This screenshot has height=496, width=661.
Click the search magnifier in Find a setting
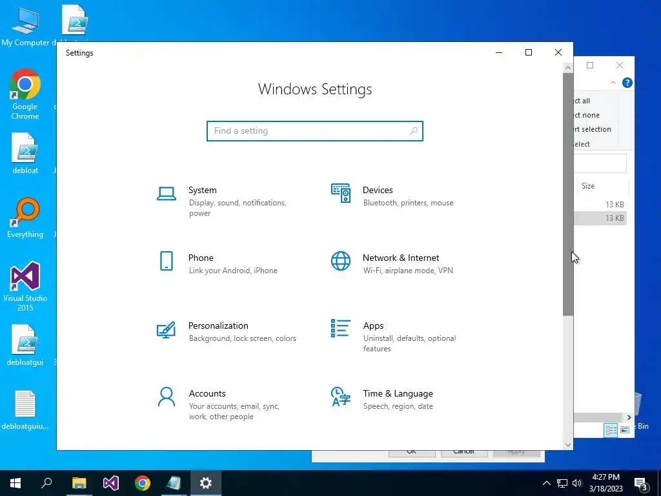414,131
